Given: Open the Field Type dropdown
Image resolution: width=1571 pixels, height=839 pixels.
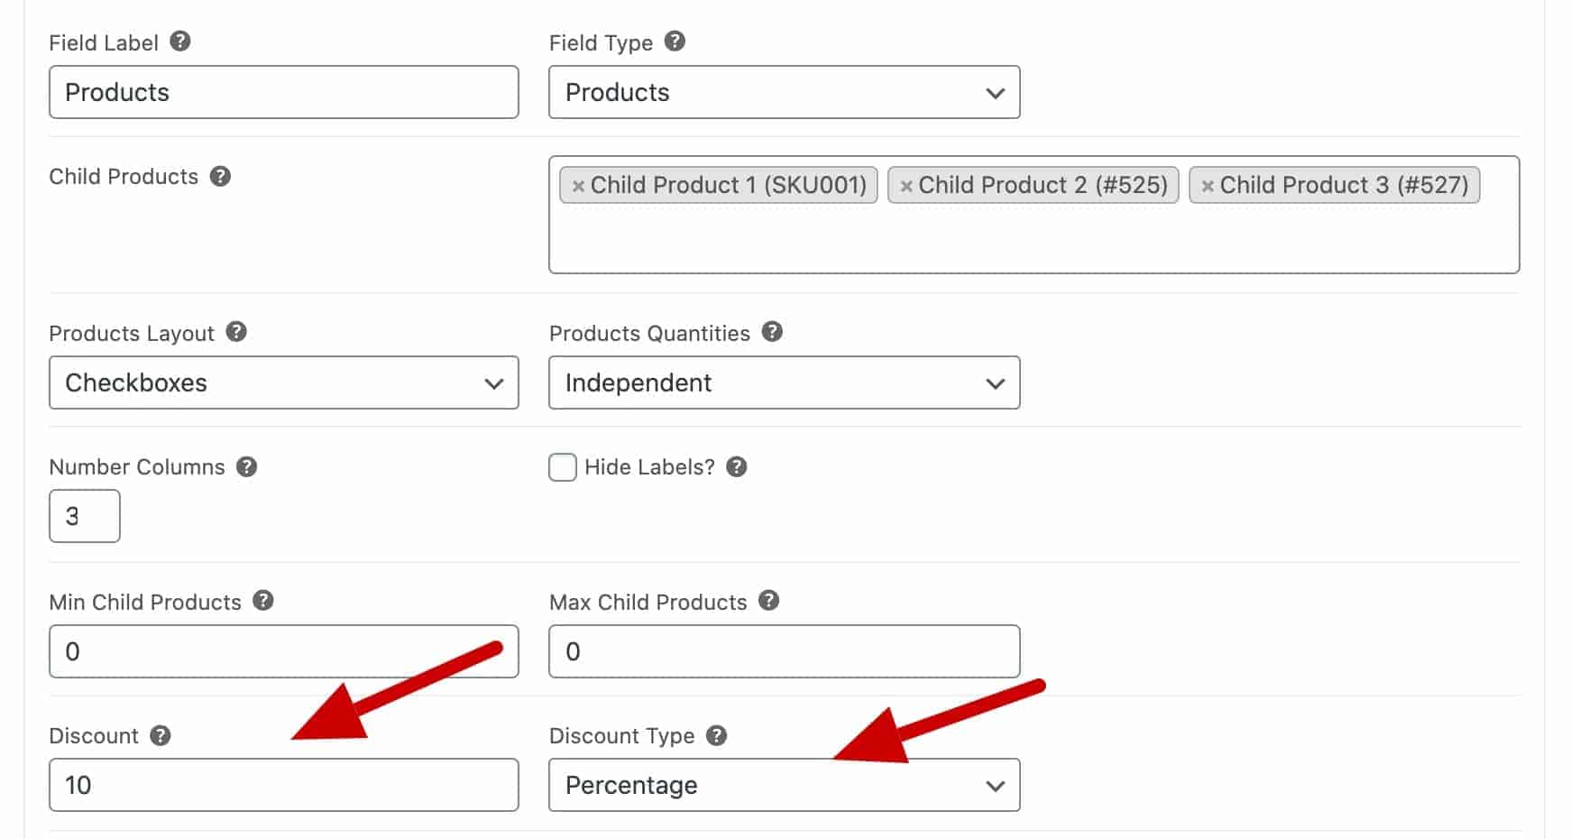Looking at the screenshot, I should pyautogui.click(x=785, y=92).
